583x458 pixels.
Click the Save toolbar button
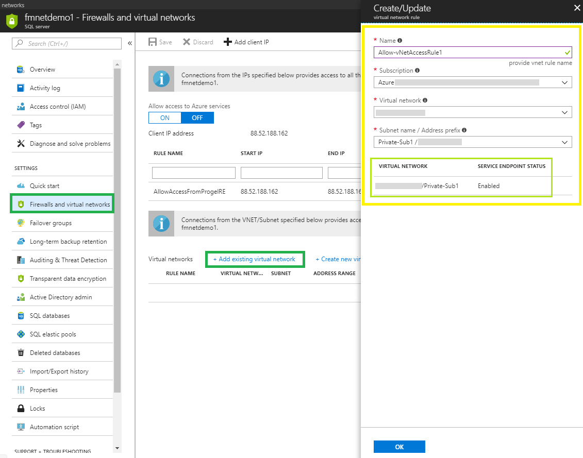[160, 42]
